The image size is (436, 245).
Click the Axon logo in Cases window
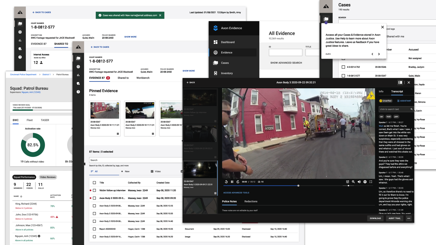[326, 6]
